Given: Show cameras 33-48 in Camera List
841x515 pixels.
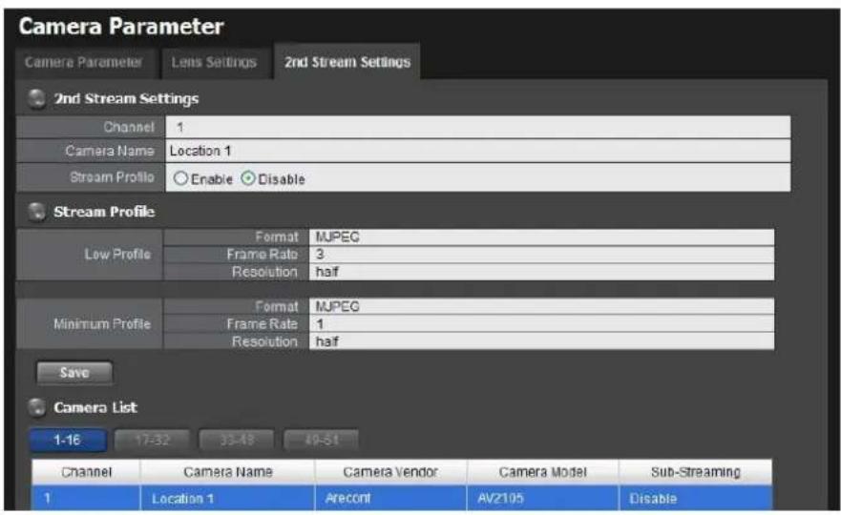Looking at the screenshot, I should pyautogui.click(x=237, y=440).
